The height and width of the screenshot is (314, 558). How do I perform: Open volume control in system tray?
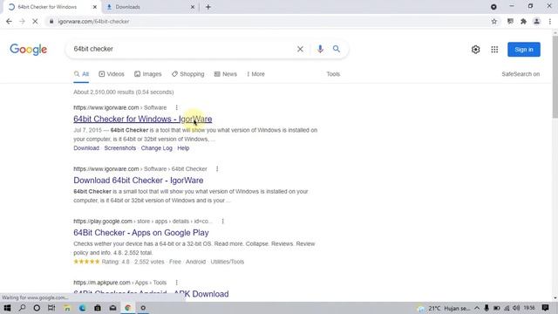pos(516,308)
